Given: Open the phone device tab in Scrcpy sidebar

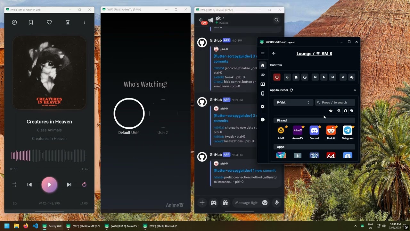Looking at the screenshot, I should 263,94.
